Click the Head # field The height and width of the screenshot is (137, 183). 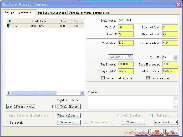pyautogui.click(x=126, y=34)
